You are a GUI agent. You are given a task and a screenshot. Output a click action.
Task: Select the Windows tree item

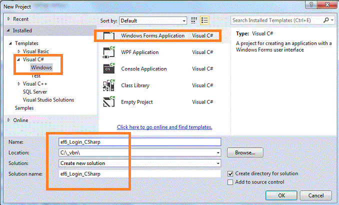click(x=41, y=67)
